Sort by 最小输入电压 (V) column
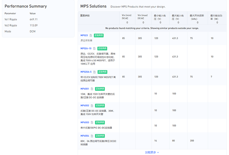This screenshot has height=155, width=229. point(160,23)
